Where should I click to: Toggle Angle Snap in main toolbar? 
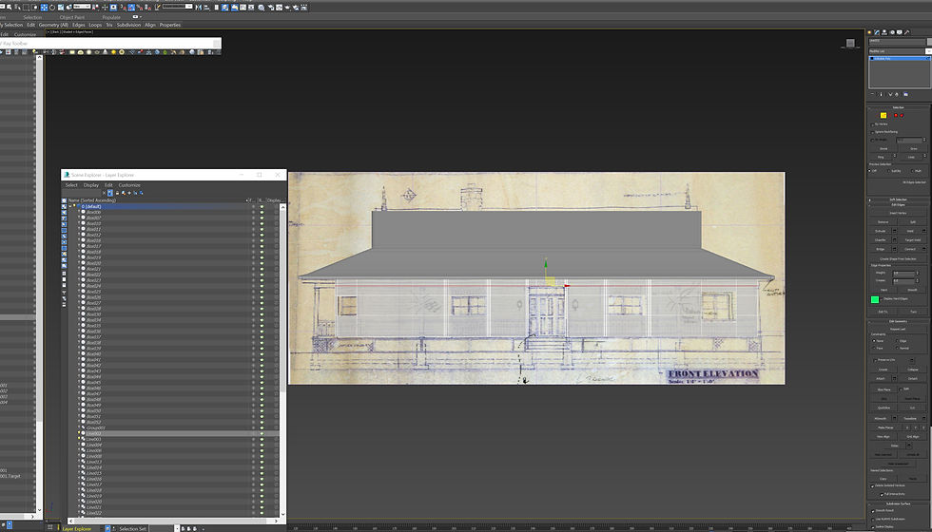click(x=131, y=8)
